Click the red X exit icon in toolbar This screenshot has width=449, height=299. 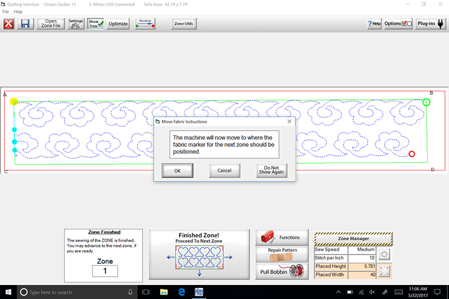pos(9,24)
